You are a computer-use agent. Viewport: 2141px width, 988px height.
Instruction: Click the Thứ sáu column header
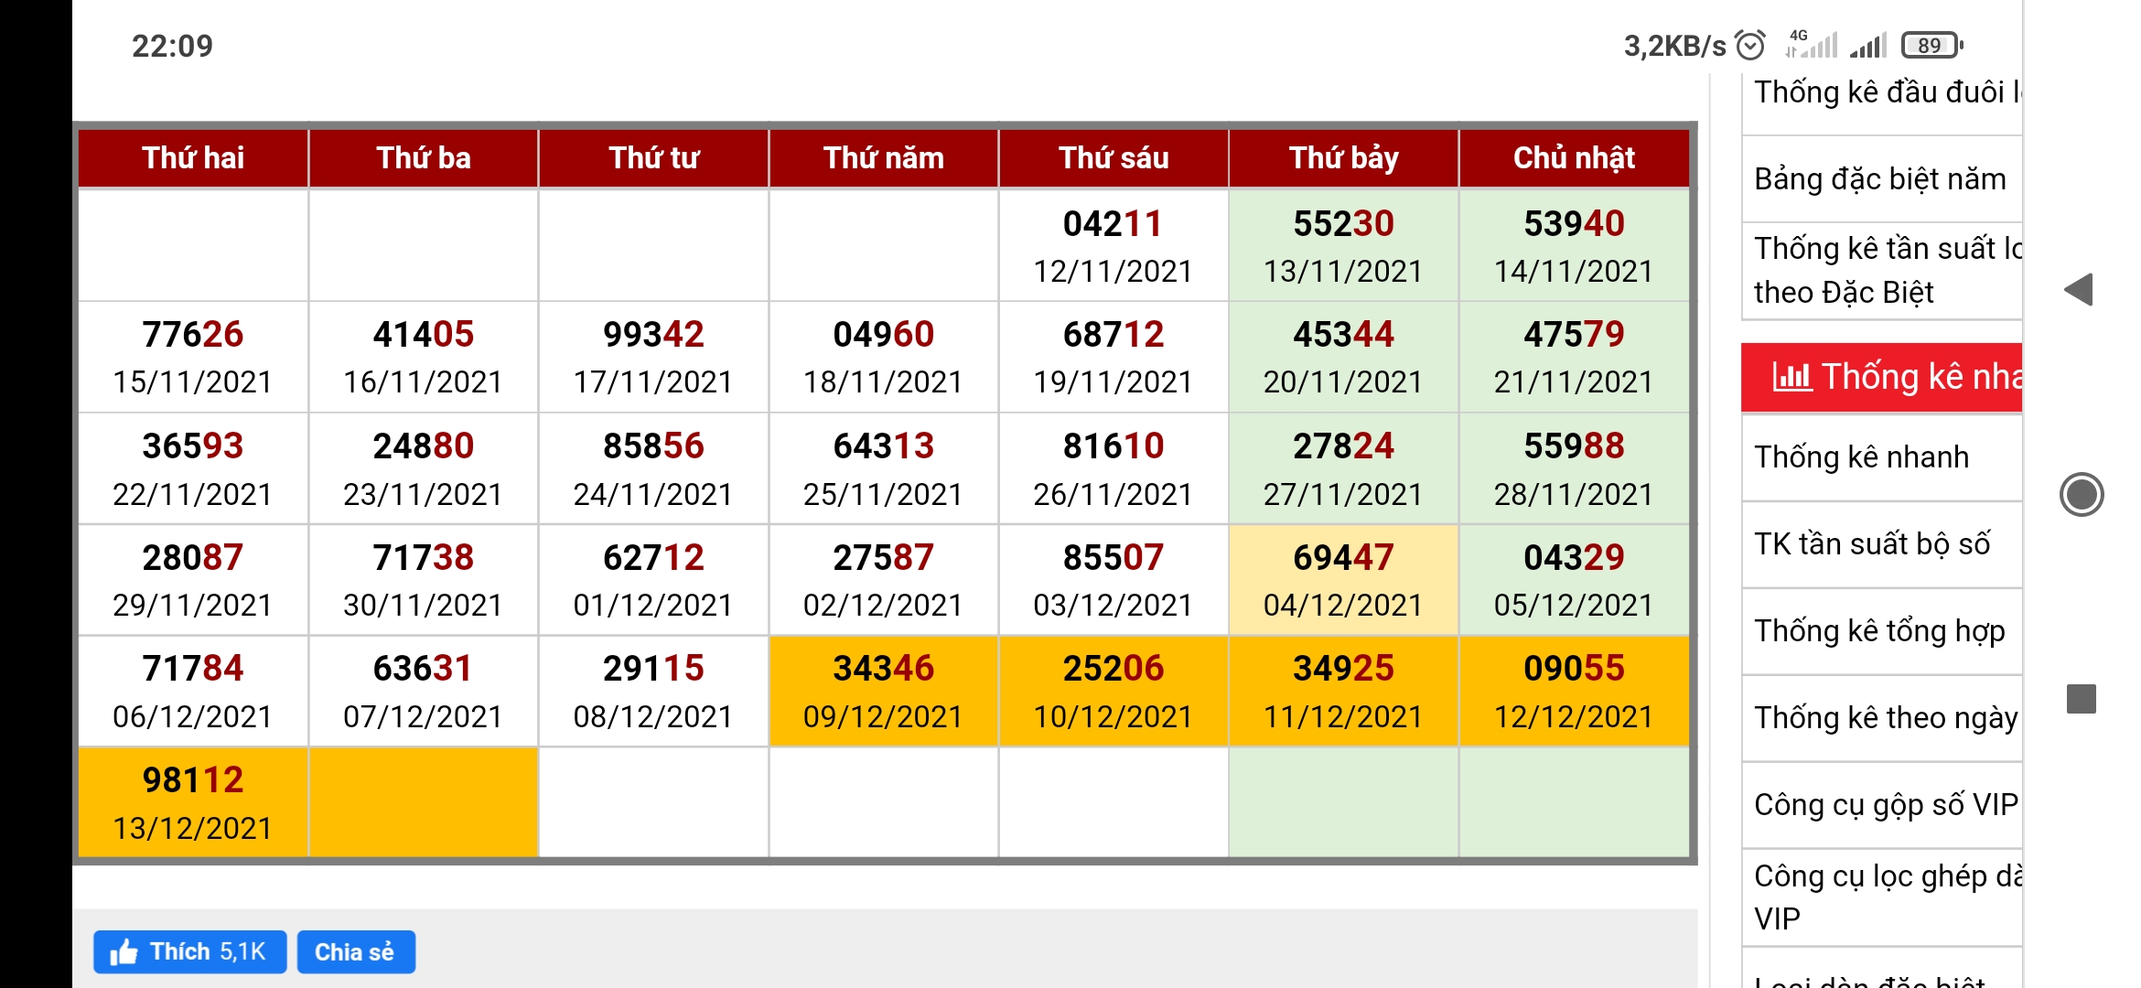point(1114,157)
